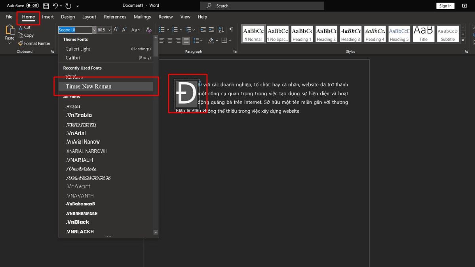Viewport: 475px width, 267px height.
Task: Click the font name box showing Segoe UI
Action: click(x=75, y=30)
